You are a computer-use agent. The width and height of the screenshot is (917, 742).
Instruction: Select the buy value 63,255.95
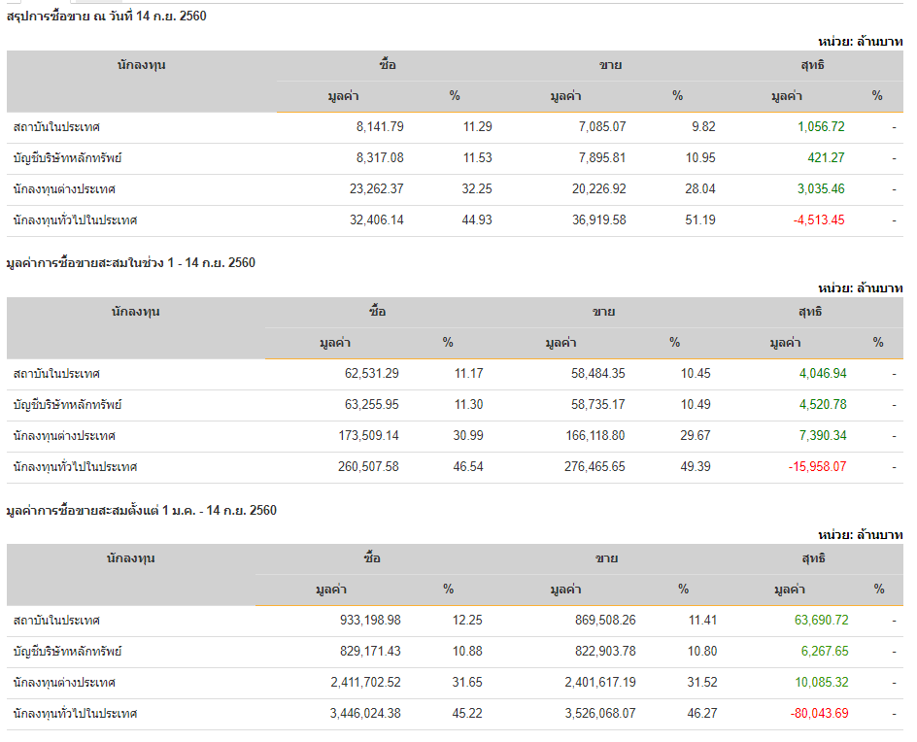[x=372, y=405]
